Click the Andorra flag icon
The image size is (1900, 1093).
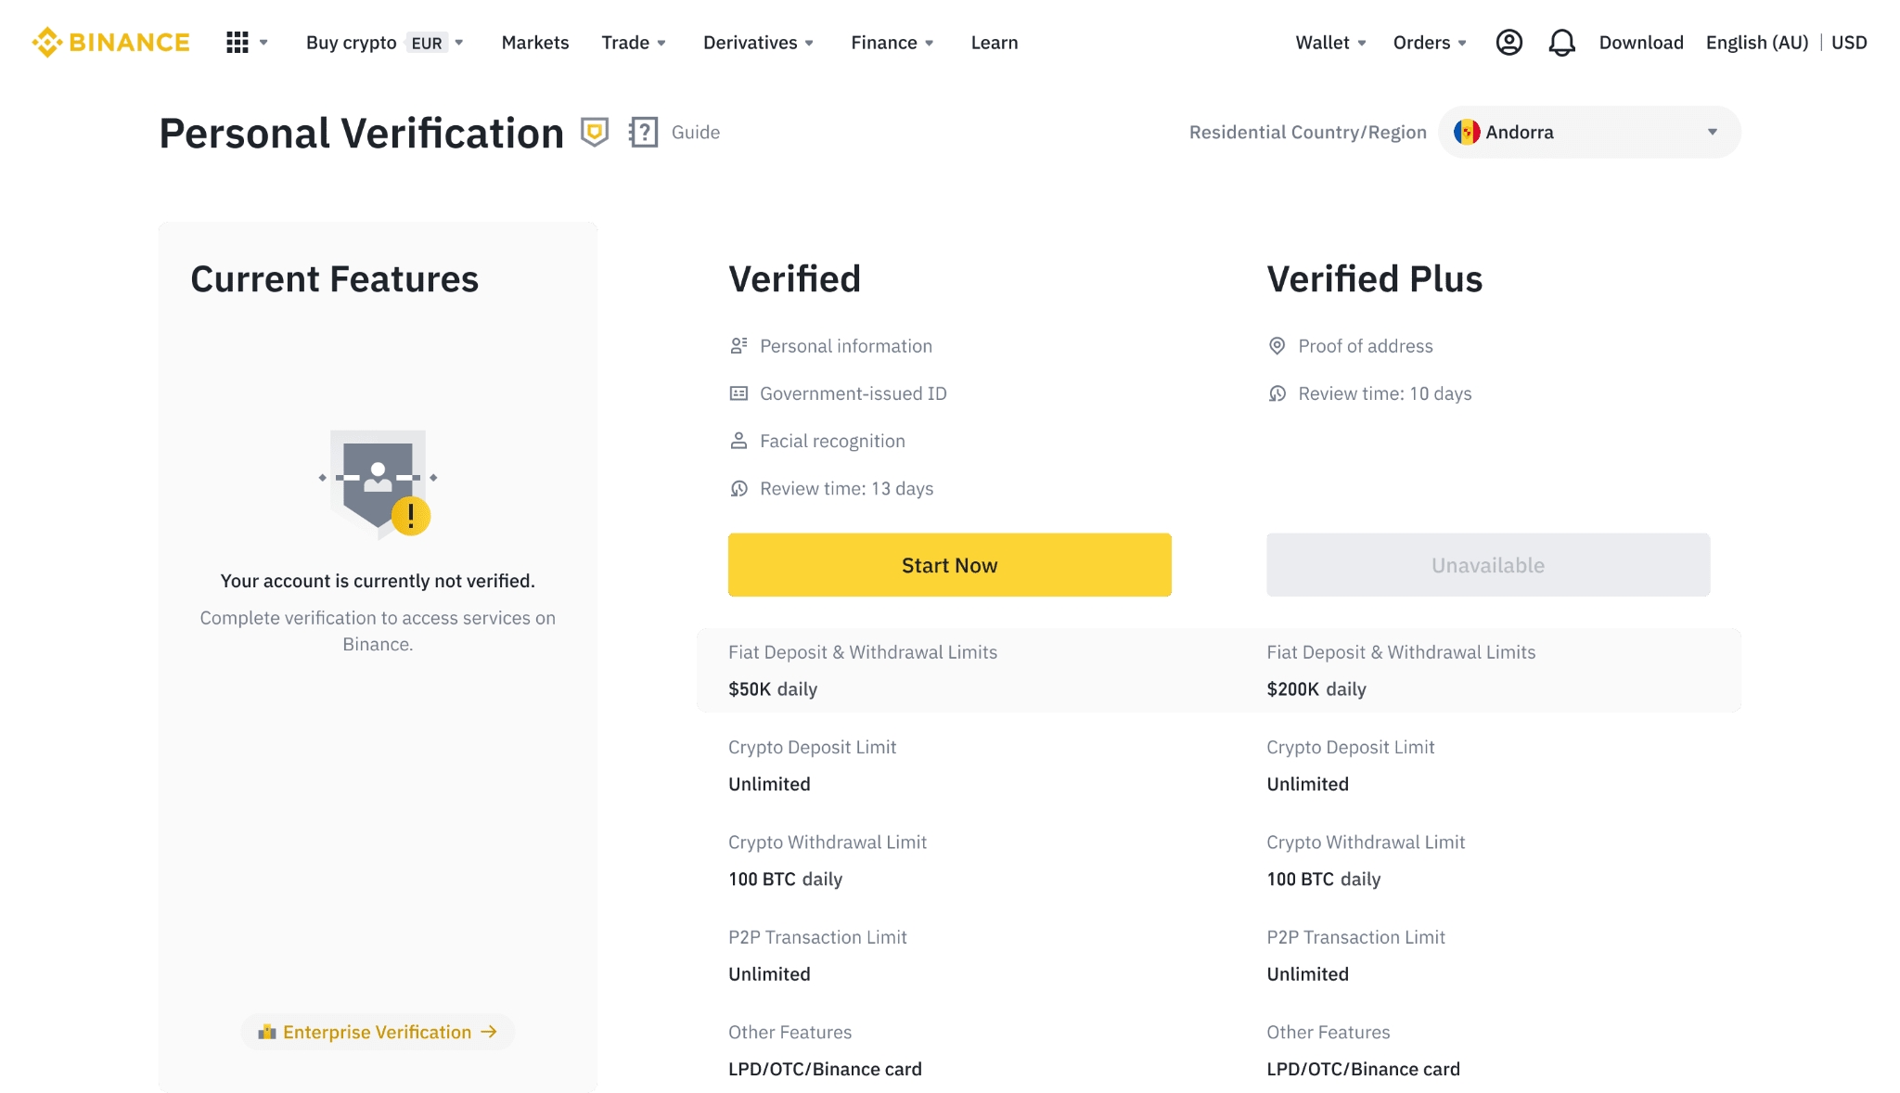point(1467,132)
